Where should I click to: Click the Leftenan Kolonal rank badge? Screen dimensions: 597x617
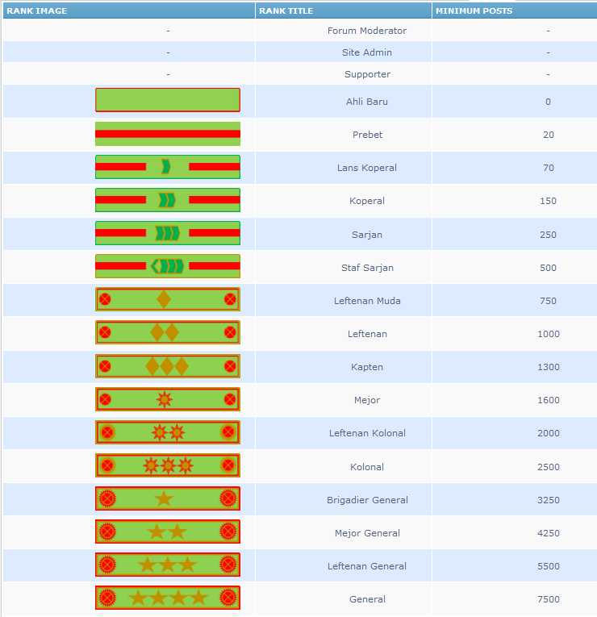click(x=168, y=432)
